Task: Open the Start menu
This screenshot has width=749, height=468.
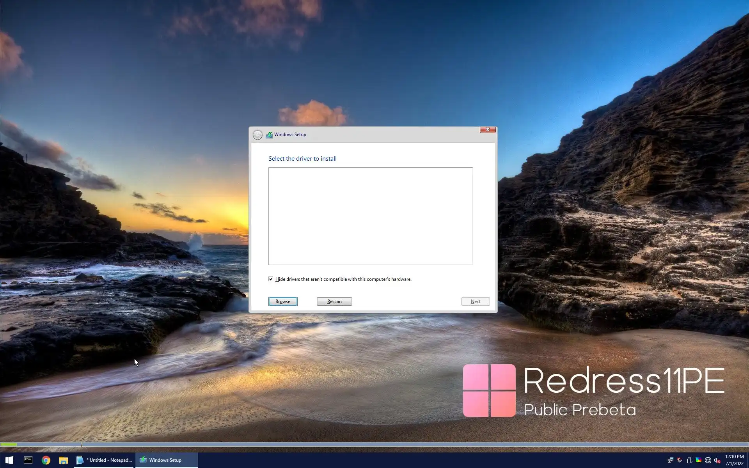Action: [x=9, y=460]
